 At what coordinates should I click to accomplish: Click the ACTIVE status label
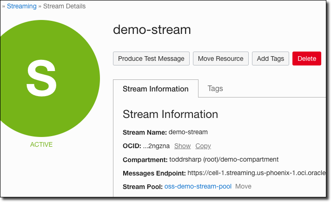41,144
